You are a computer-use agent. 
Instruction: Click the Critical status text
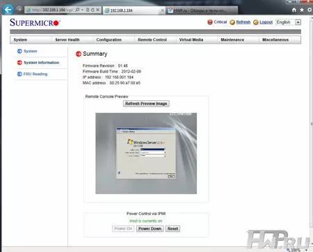220,22
